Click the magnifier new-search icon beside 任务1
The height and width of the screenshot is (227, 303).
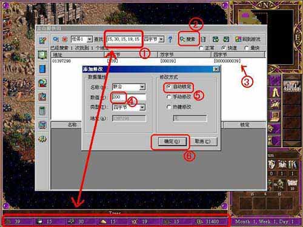56,39
